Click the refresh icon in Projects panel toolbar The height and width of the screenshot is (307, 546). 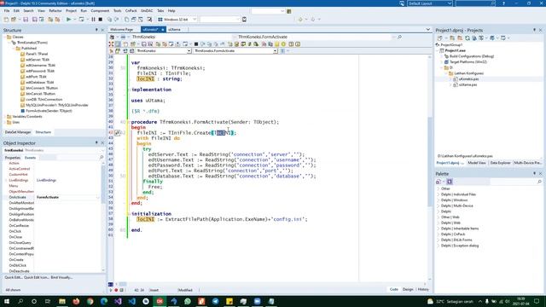[468, 38]
